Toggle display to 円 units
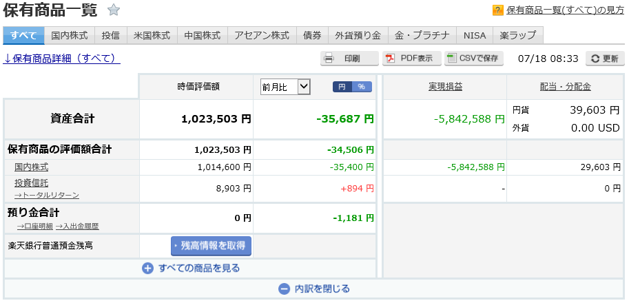Screen dimensions: 629x303 (342, 87)
